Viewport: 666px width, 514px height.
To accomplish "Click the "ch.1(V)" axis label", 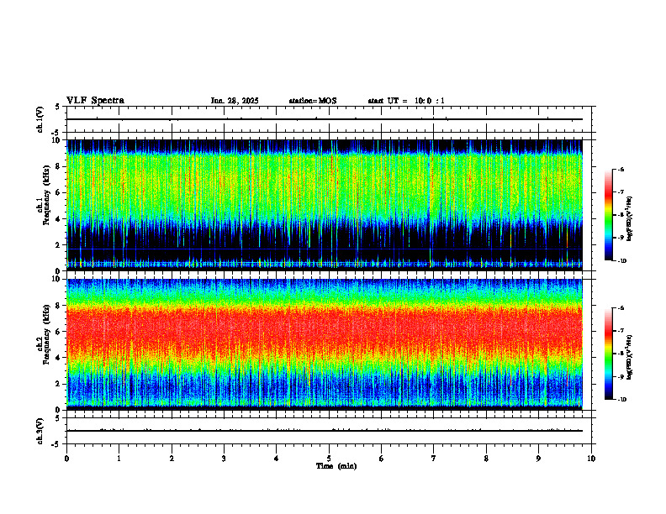I will point(40,119).
